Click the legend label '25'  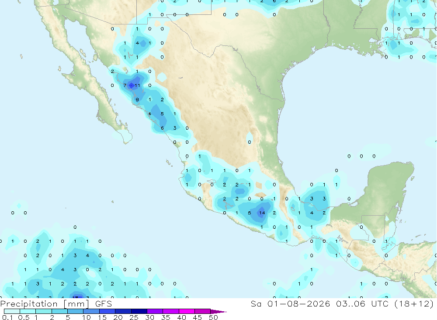[134, 317]
